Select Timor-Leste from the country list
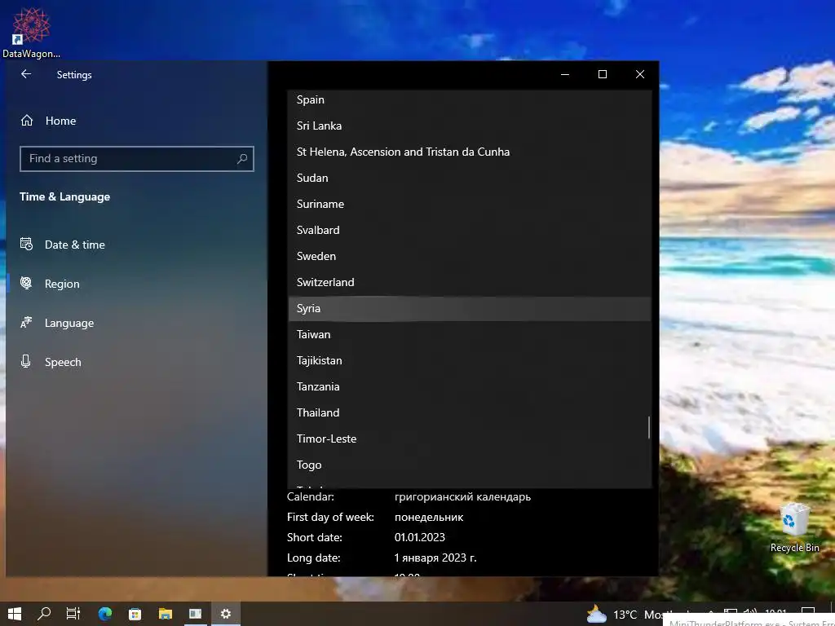Screen dimensions: 835x626 (469, 439)
